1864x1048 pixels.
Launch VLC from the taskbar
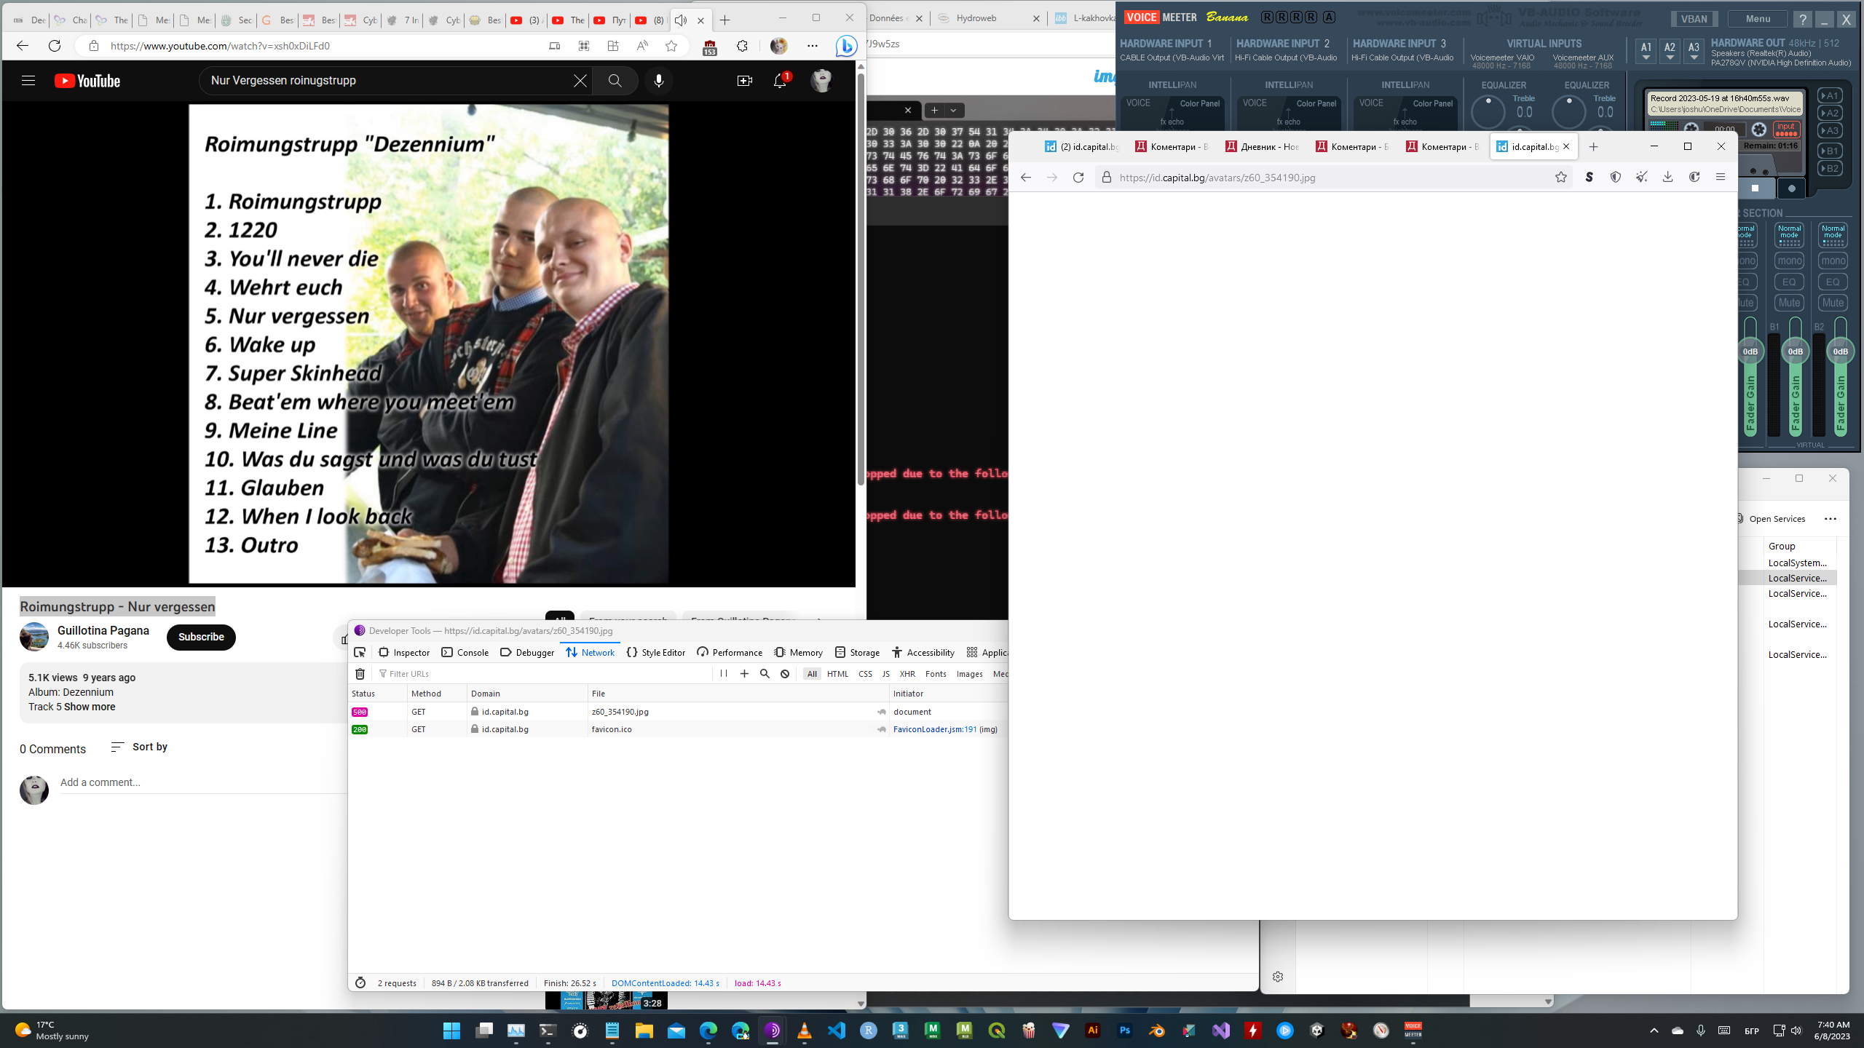[x=805, y=1031]
